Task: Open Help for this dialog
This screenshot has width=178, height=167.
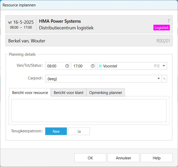Action: point(156,158)
